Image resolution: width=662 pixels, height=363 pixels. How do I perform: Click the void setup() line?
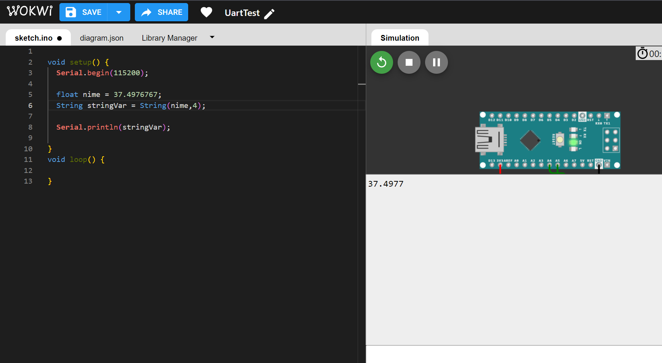78,62
